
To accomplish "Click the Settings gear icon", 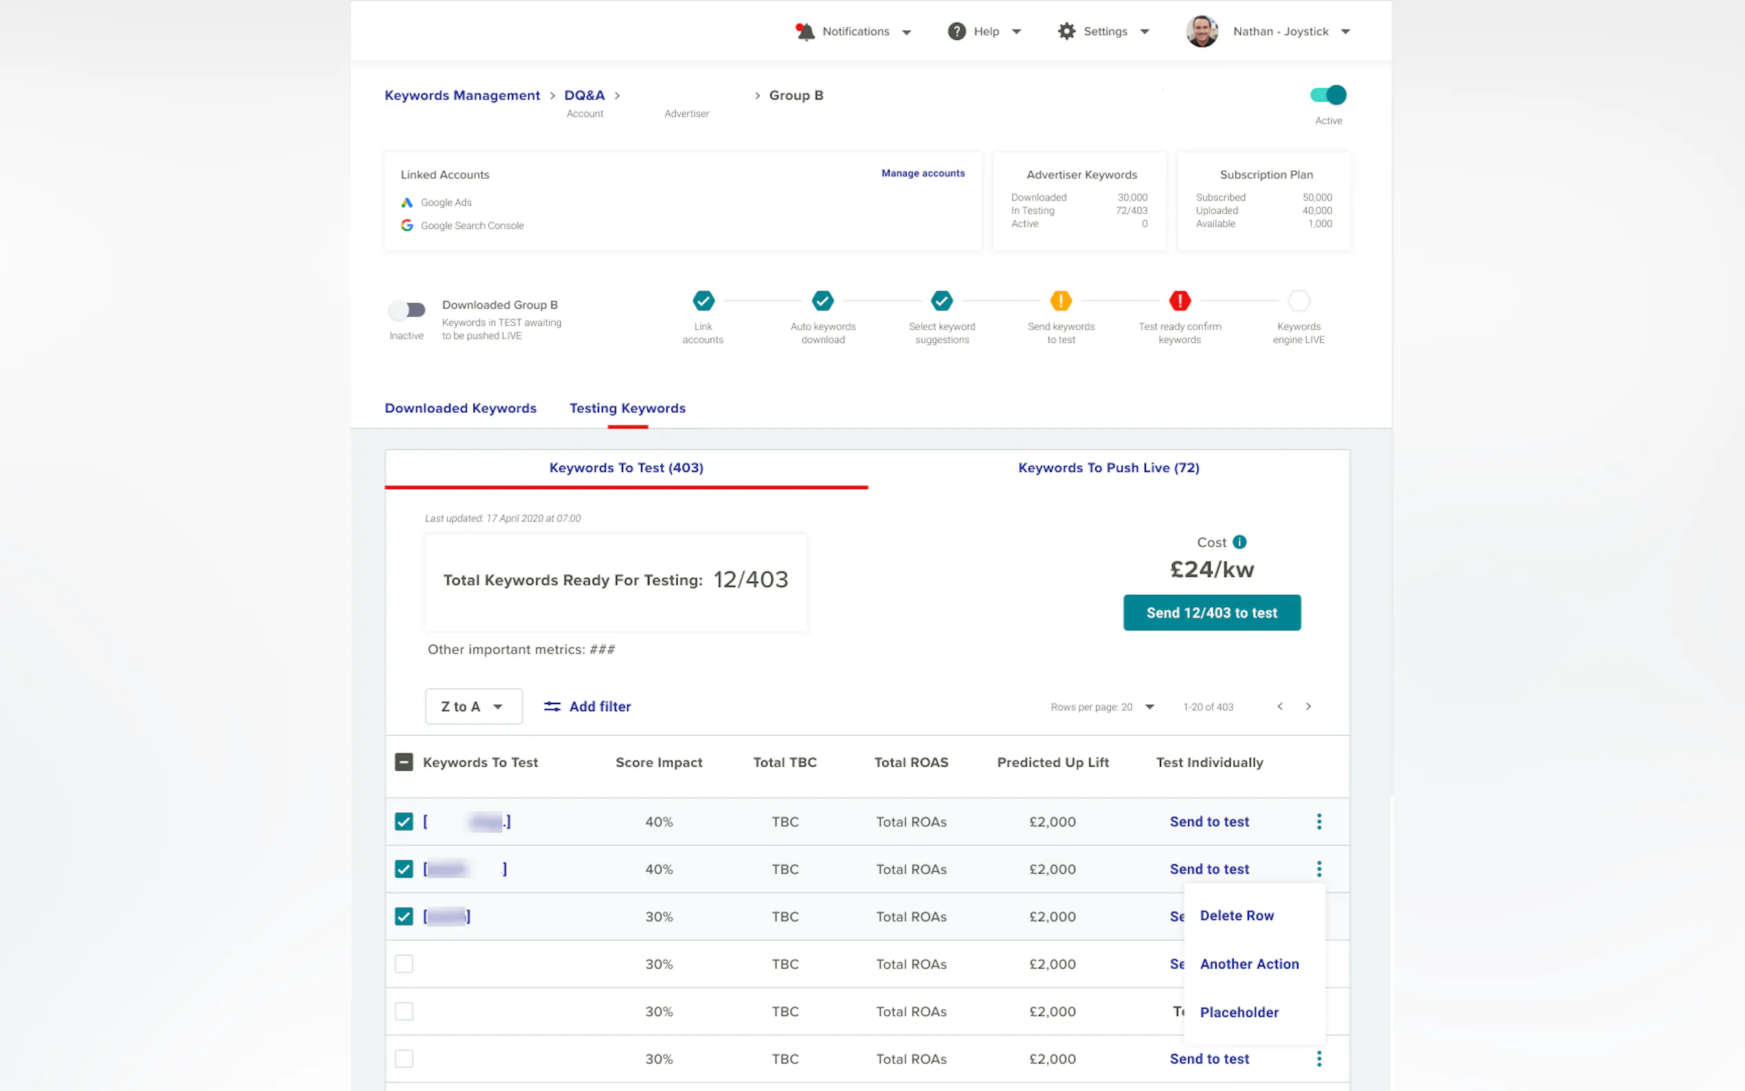I will 1066,32.
